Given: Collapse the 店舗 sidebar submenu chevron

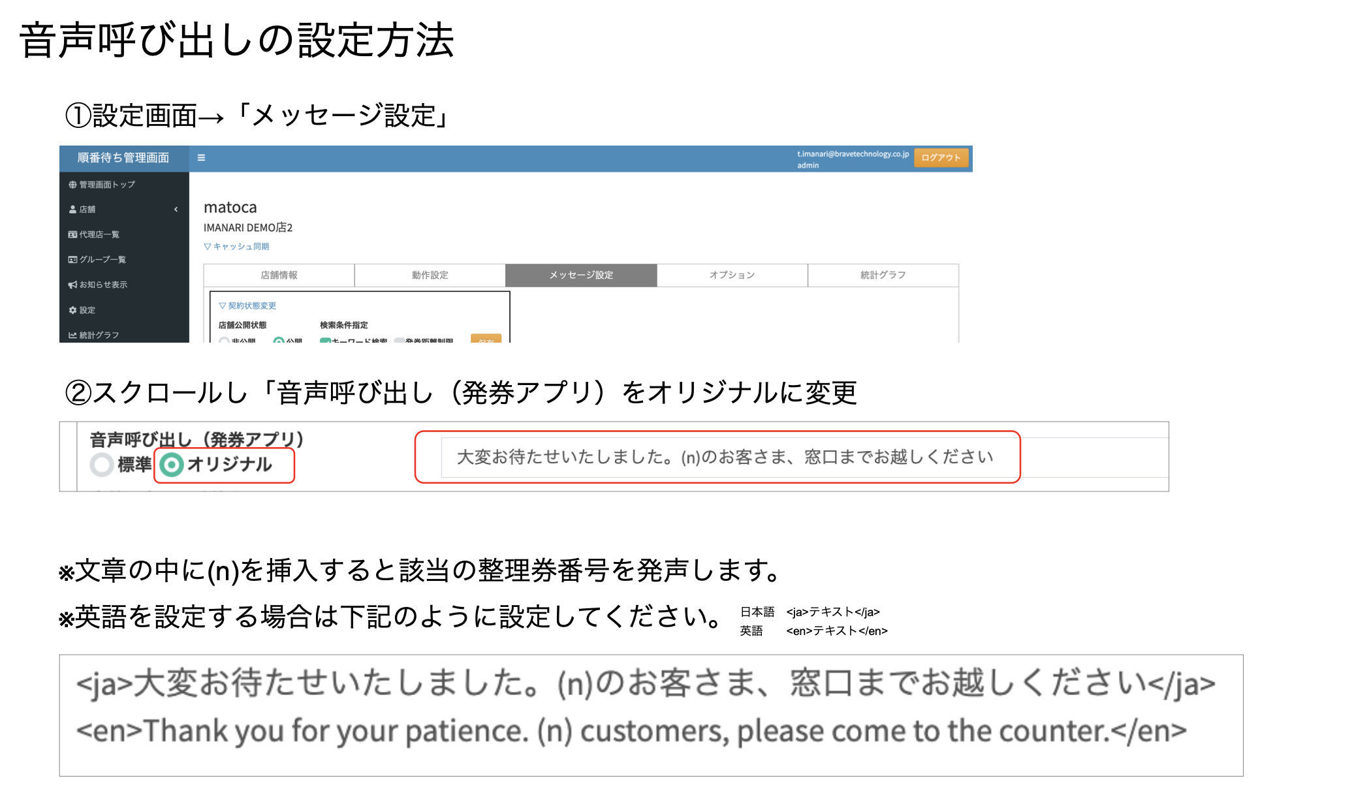Looking at the screenshot, I should tap(176, 209).
